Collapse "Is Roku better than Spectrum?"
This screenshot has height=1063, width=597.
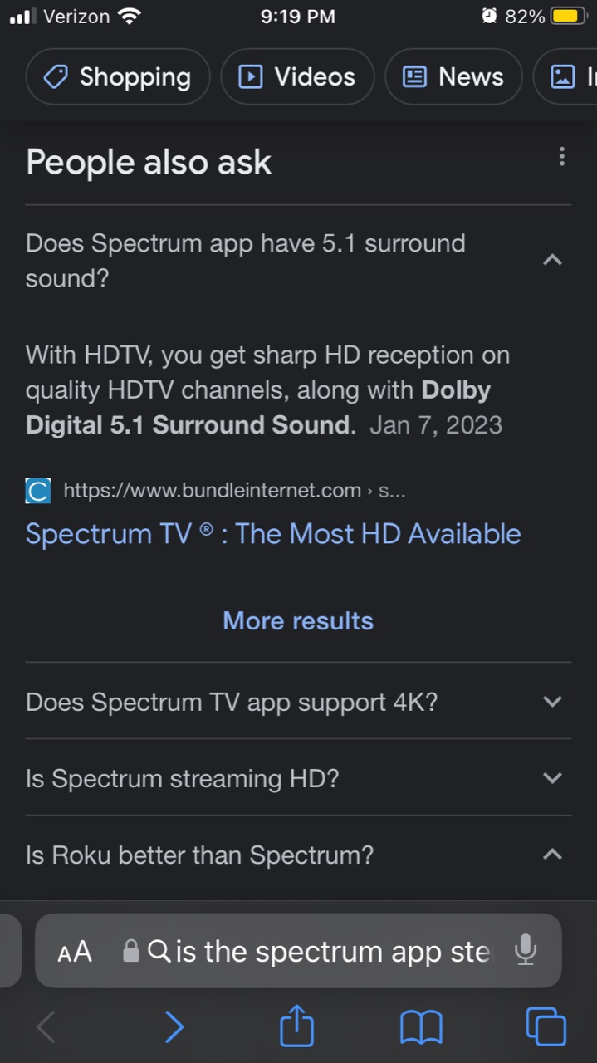(x=552, y=855)
